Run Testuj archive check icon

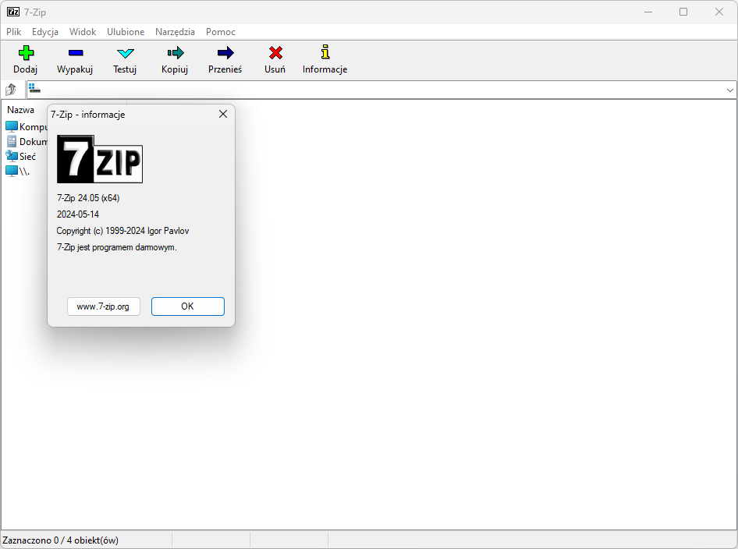coord(125,53)
